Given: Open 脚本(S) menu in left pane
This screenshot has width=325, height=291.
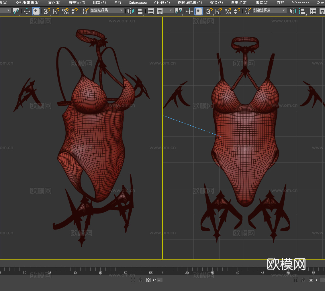Looking at the screenshot, I should [x=99, y=3].
